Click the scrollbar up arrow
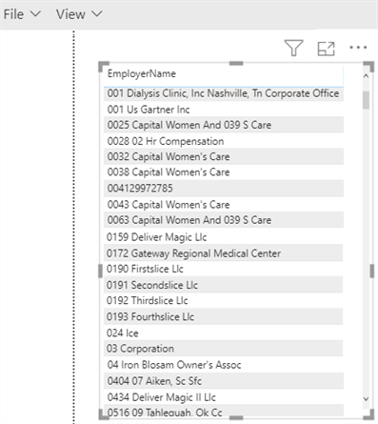The height and width of the screenshot is (424, 378). (x=366, y=76)
